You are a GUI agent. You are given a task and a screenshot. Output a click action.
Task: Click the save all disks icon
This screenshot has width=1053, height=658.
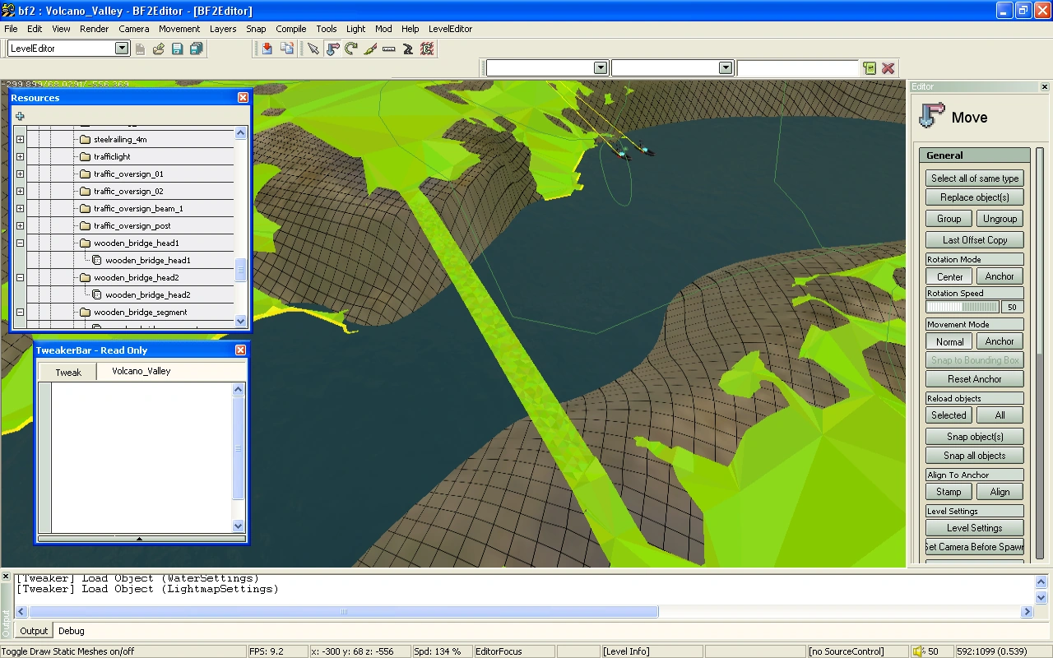[197, 49]
